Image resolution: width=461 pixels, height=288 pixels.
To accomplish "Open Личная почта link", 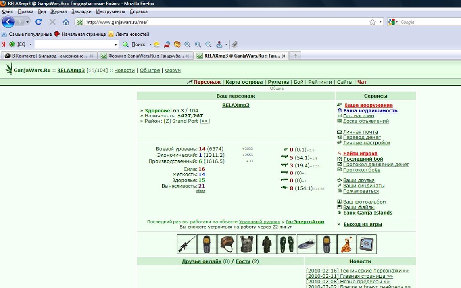I will pyautogui.click(x=360, y=132).
